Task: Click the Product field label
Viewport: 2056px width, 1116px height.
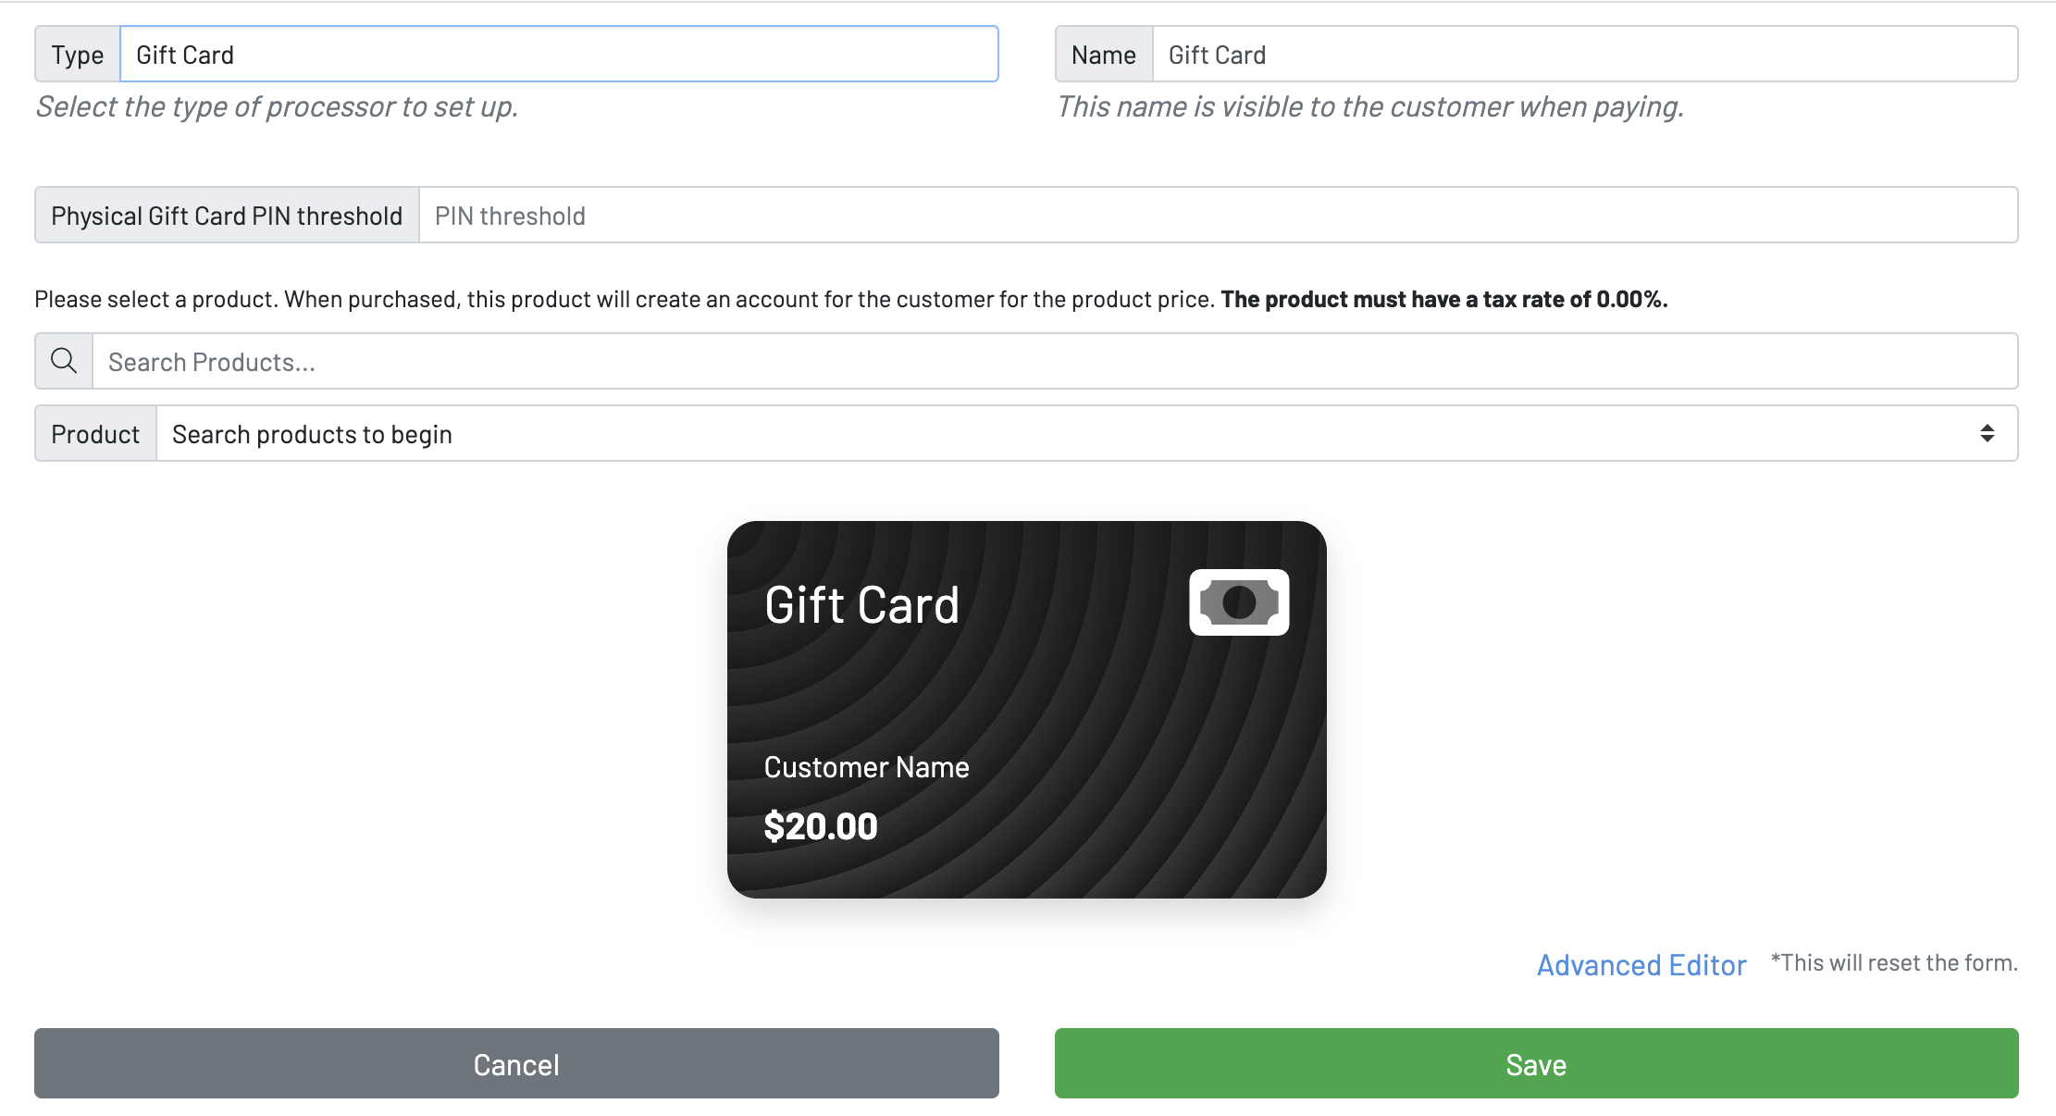Action: pyautogui.click(x=94, y=433)
